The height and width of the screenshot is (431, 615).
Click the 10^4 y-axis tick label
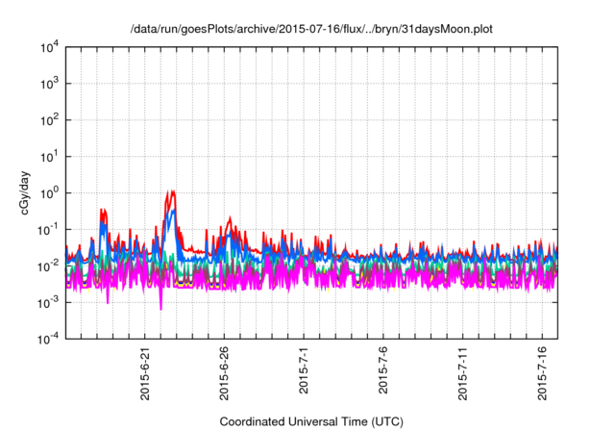tap(50, 48)
